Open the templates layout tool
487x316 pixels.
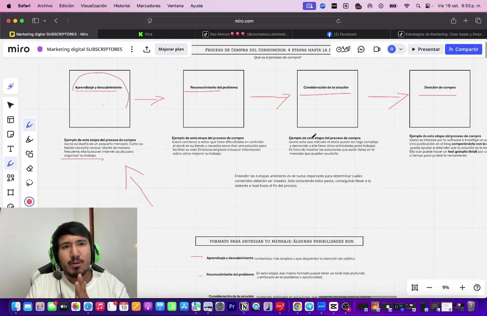tap(11, 120)
